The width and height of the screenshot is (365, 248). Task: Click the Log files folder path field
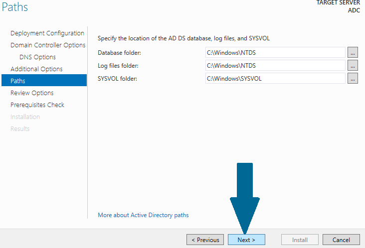(275, 66)
